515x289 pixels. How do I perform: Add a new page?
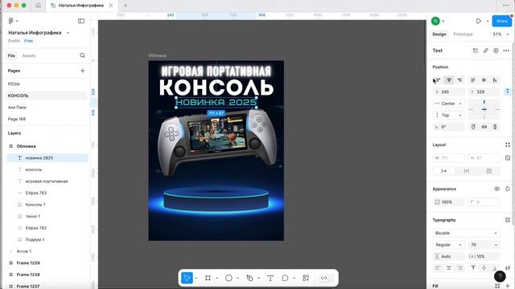point(83,71)
